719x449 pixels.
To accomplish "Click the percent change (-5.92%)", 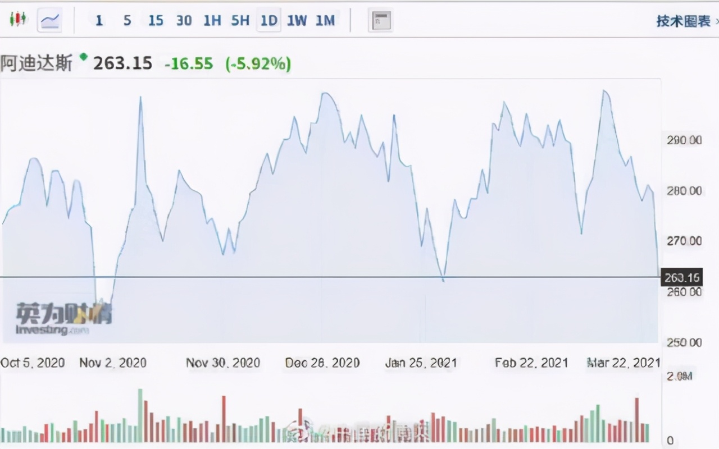I will pos(258,64).
